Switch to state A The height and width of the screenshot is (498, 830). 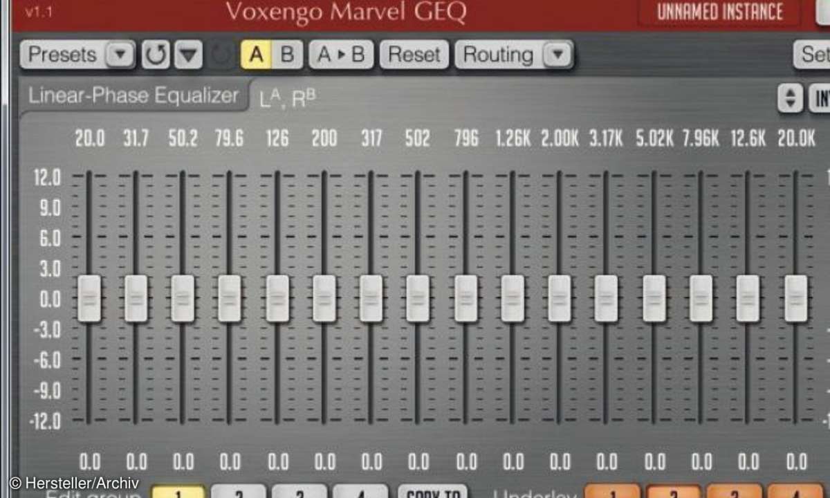click(256, 55)
